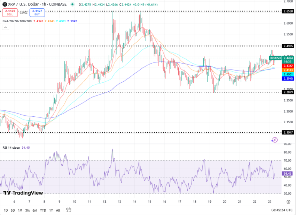296x215 pixels.
Task: Switch to the 1M time range
Action: 20,210
